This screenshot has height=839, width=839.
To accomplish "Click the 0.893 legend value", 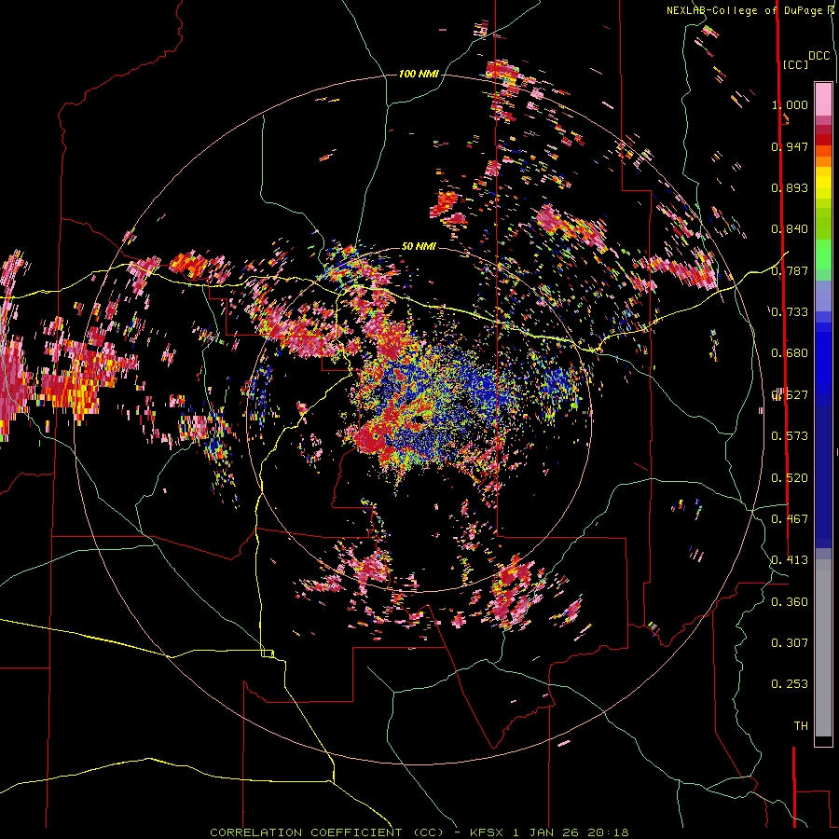I will pyautogui.click(x=790, y=187).
